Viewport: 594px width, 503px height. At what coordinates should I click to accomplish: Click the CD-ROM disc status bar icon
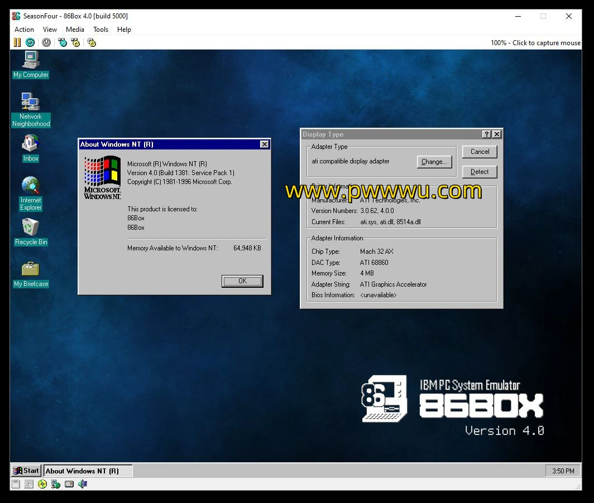(x=42, y=483)
